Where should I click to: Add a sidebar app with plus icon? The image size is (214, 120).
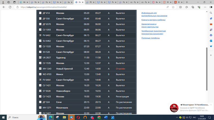point(211,55)
